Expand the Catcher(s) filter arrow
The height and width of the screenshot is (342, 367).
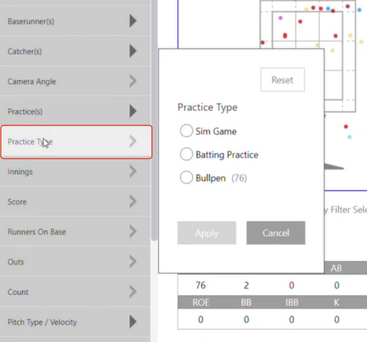point(133,51)
